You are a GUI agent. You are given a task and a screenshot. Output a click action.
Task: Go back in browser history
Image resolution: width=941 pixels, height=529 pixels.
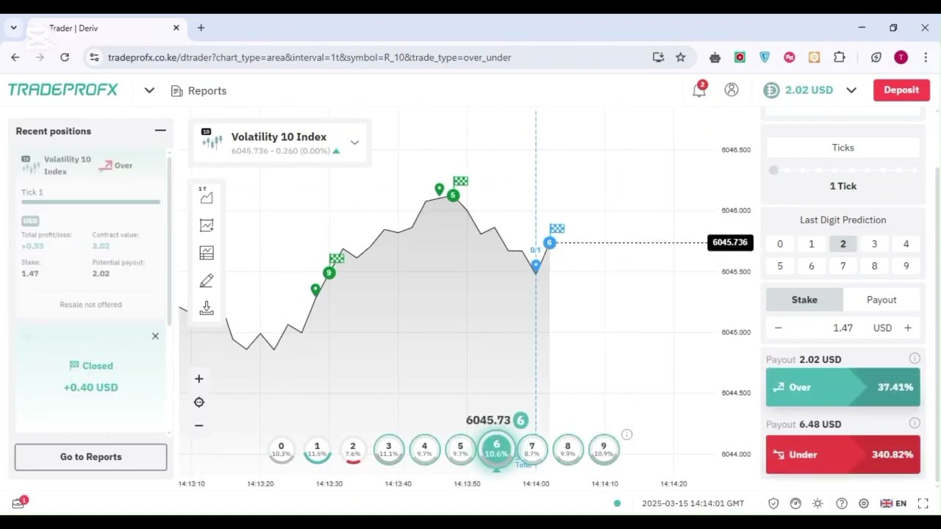pyautogui.click(x=15, y=57)
